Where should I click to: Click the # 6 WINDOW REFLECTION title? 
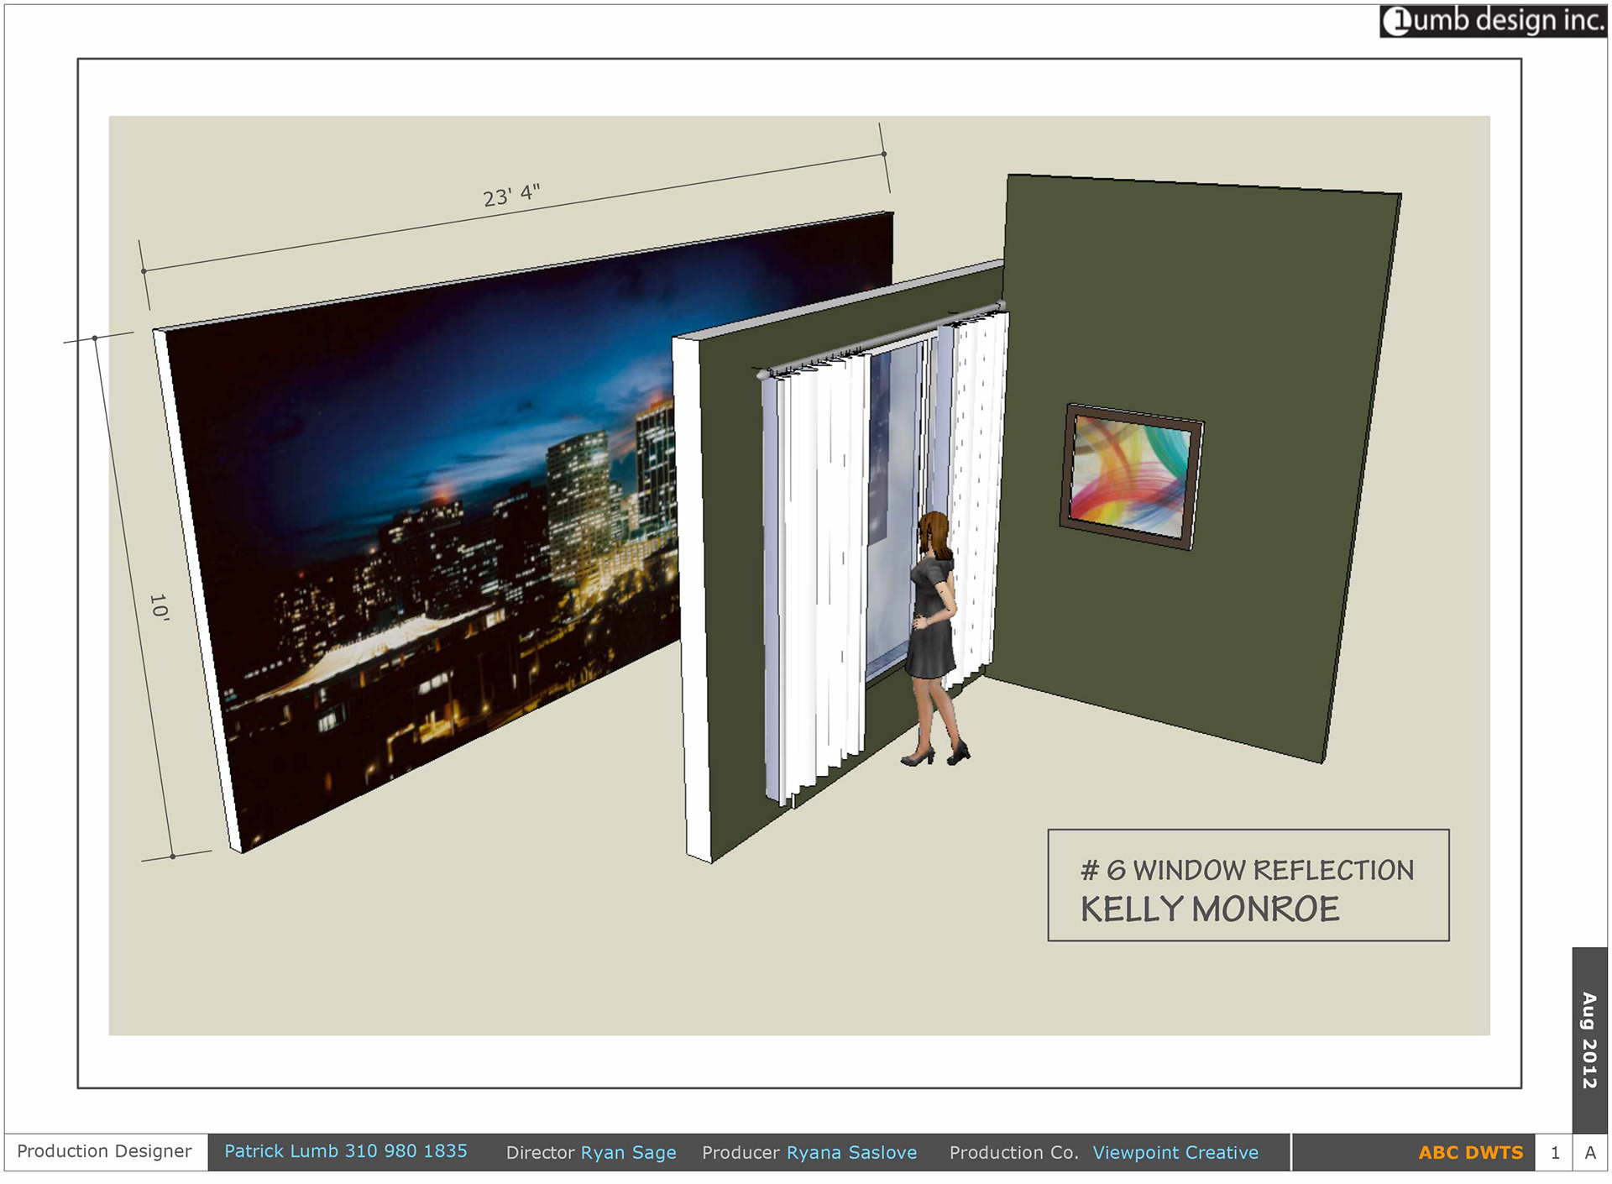[x=1247, y=870]
